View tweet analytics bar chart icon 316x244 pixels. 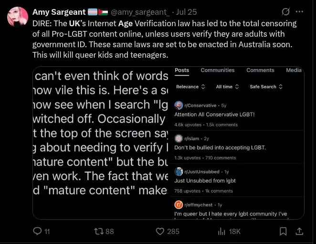pos(221,231)
